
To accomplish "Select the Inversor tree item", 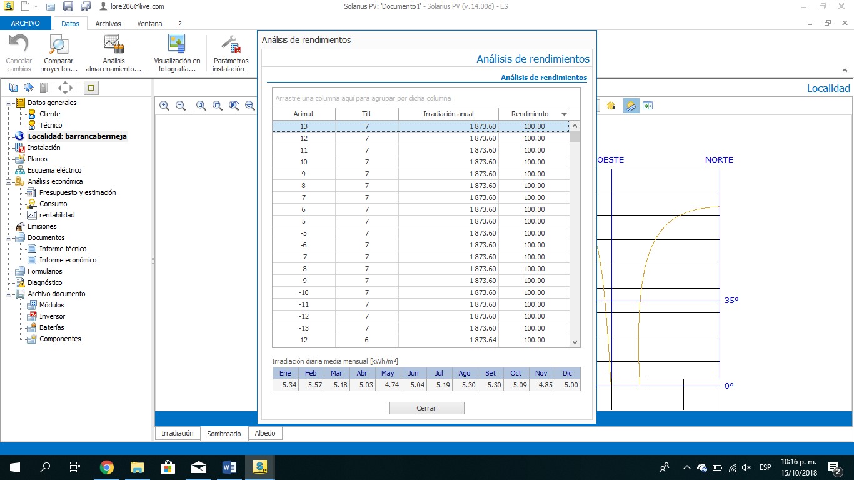I will [x=52, y=316].
